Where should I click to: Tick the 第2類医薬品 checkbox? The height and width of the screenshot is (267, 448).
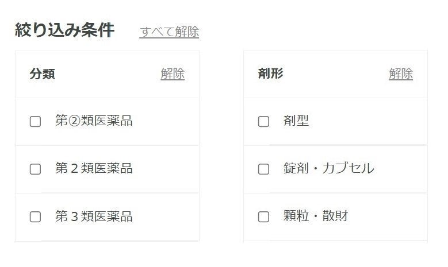(x=35, y=169)
